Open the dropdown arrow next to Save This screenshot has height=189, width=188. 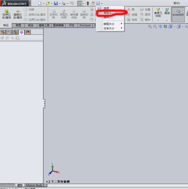pyautogui.click(x=60, y=4)
